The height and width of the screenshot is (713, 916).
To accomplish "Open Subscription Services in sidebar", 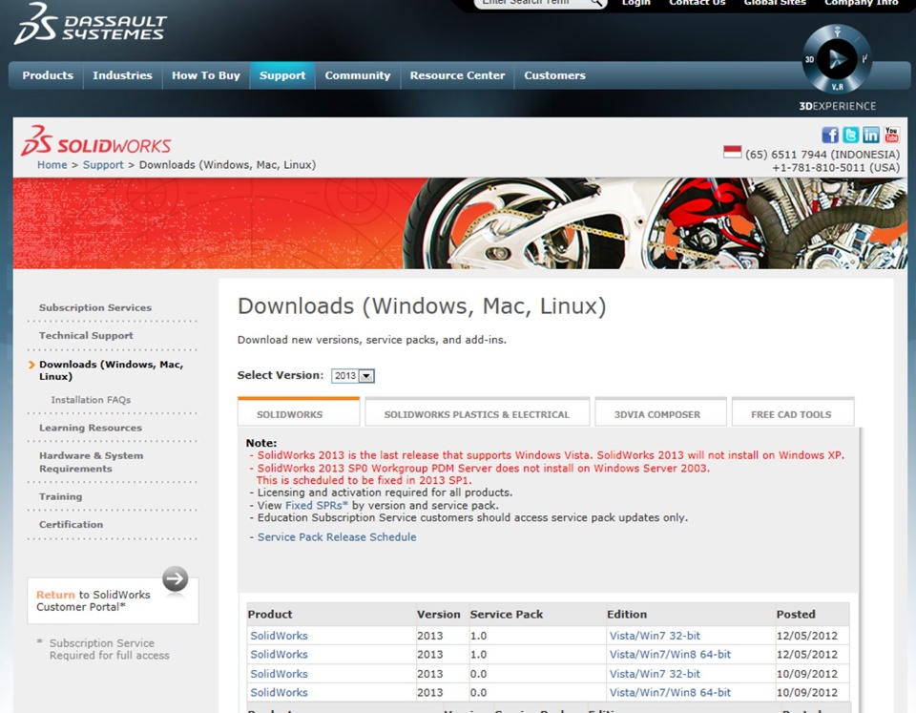I will (x=95, y=307).
